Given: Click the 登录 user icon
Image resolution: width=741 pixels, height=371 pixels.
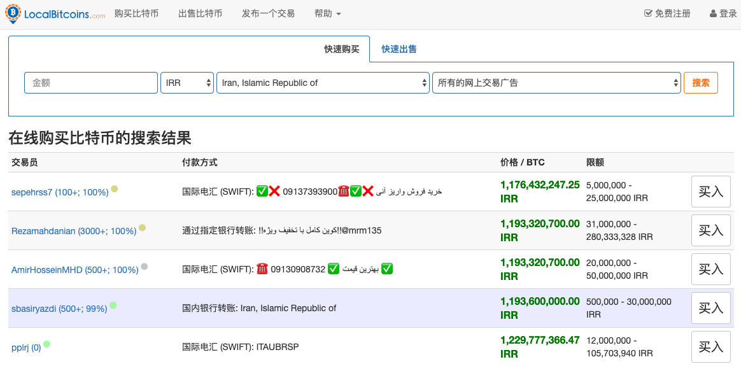Looking at the screenshot, I should [x=713, y=13].
